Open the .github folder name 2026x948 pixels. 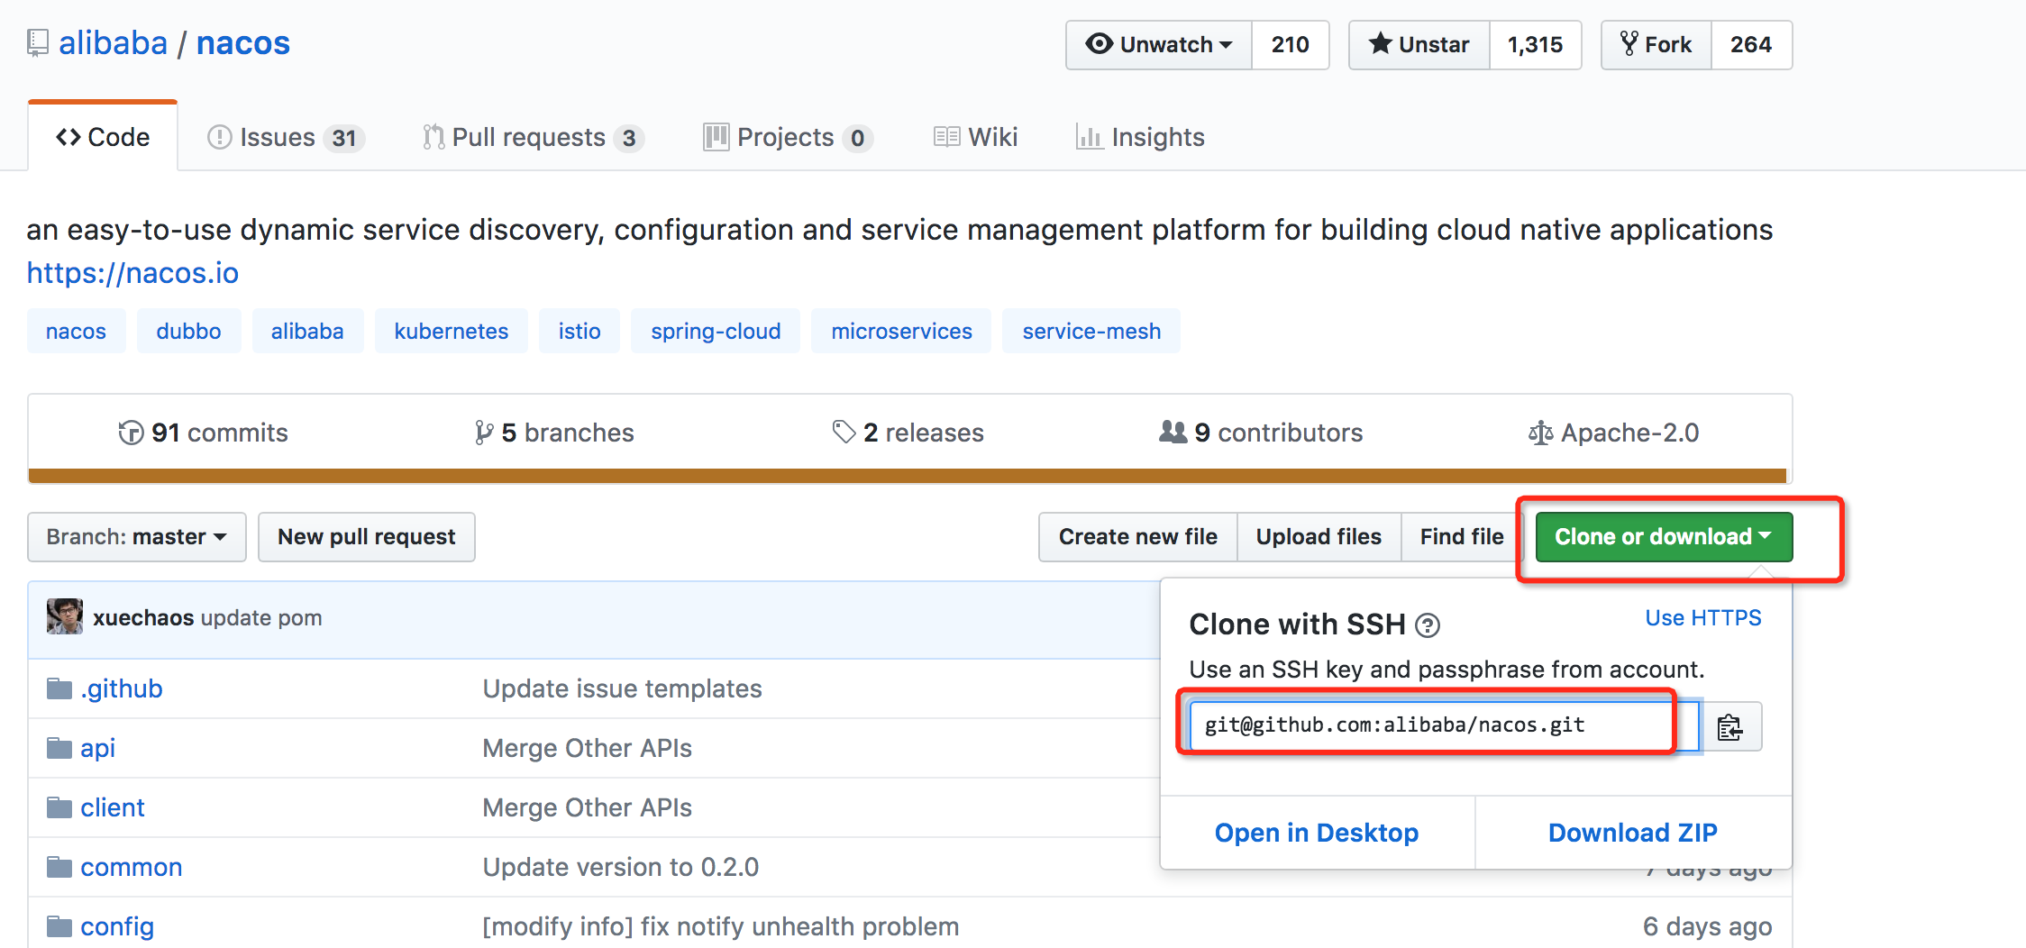pyautogui.click(x=122, y=688)
